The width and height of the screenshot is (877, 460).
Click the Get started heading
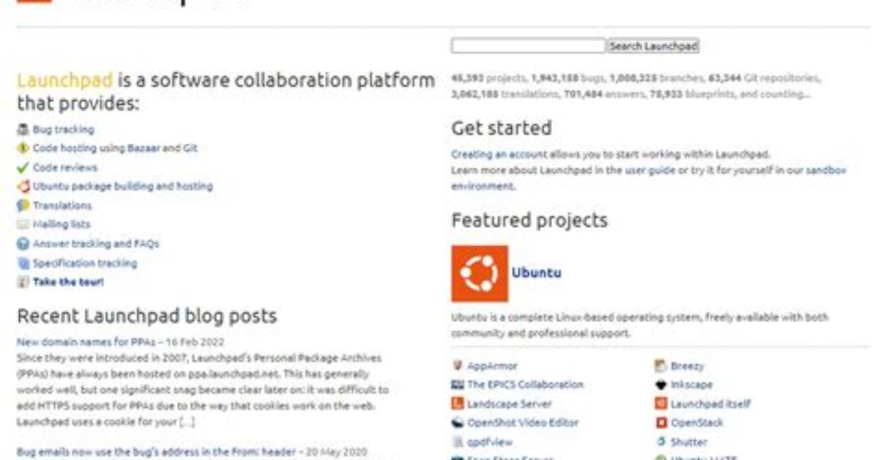[x=502, y=128]
